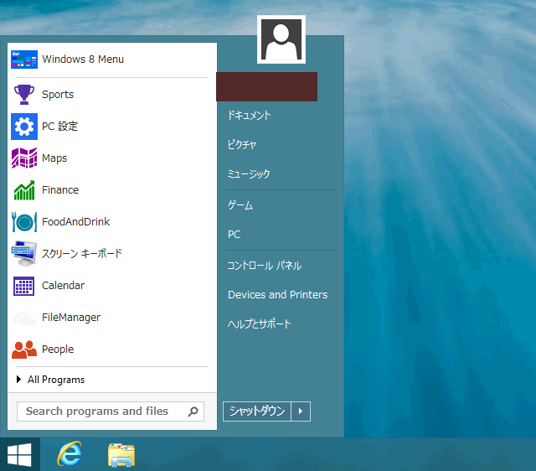The width and height of the screenshot is (536, 471).
Task: Click the スクリーン キーボード label
Action: (x=82, y=254)
